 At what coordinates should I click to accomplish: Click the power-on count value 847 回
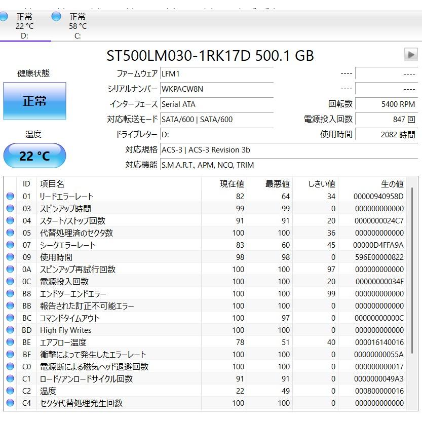pos(387,119)
